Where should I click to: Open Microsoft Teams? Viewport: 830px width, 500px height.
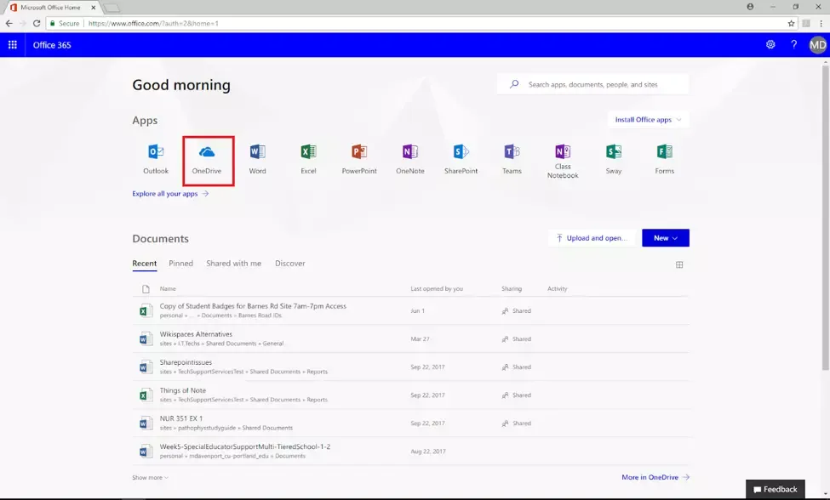pos(512,159)
